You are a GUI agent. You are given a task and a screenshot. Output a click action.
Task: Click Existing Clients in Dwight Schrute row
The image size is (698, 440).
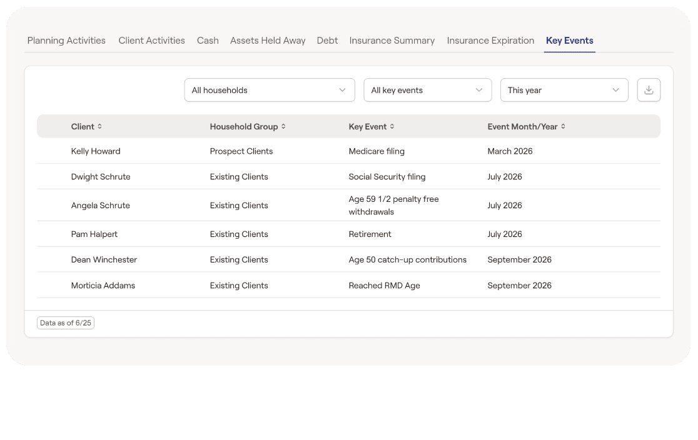click(239, 177)
